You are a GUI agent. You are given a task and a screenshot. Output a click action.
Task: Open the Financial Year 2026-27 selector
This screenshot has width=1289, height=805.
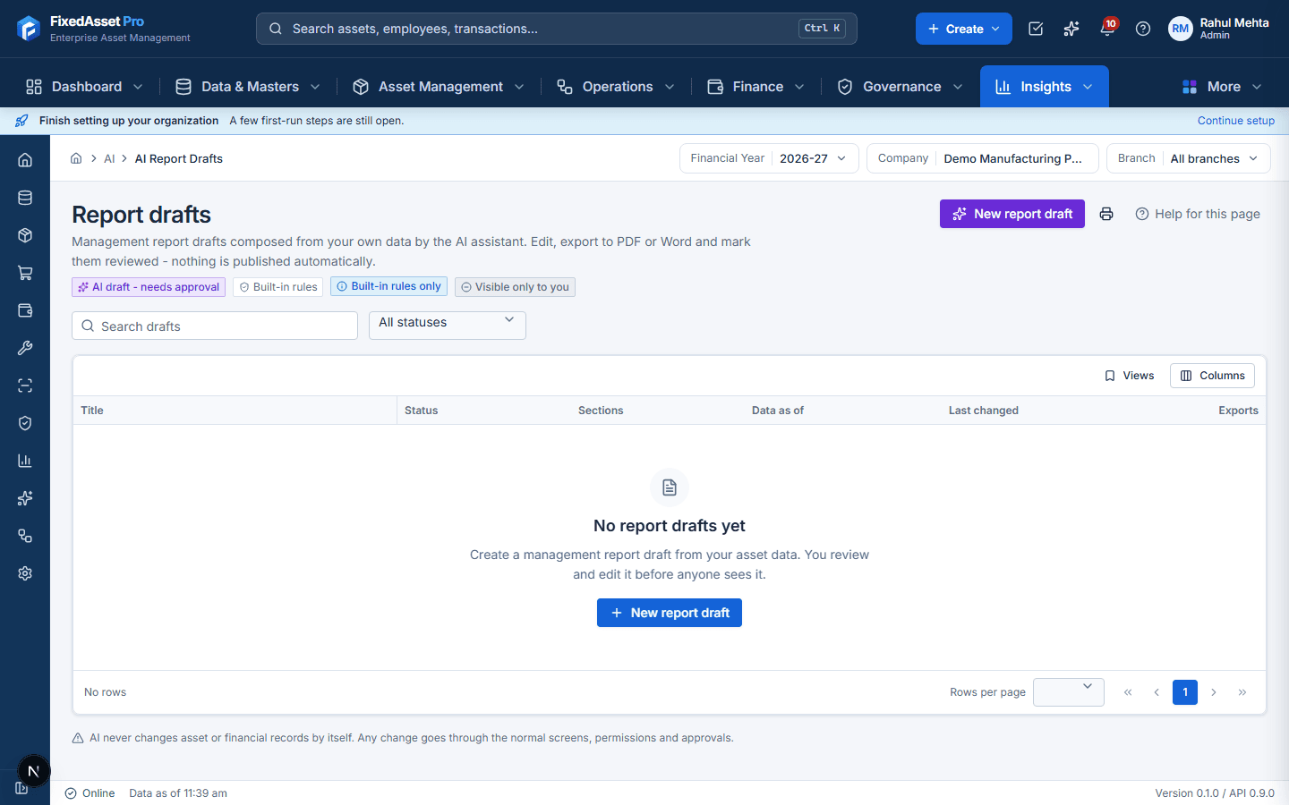769,158
